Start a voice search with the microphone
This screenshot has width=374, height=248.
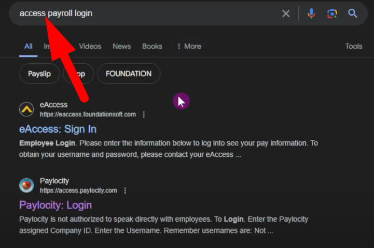(311, 13)
